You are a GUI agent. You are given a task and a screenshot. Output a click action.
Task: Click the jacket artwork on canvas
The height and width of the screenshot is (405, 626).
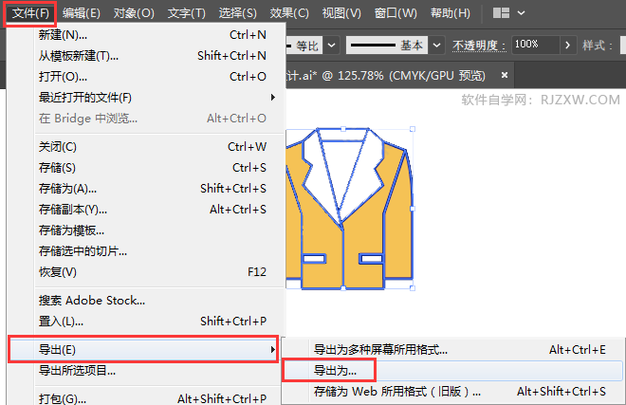(x=349, y=209)
